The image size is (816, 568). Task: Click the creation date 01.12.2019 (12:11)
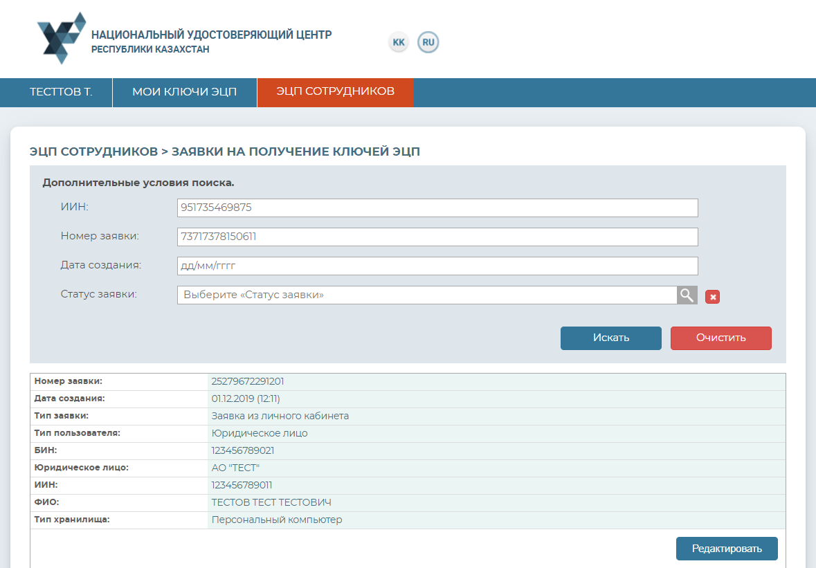coord(246,398)
